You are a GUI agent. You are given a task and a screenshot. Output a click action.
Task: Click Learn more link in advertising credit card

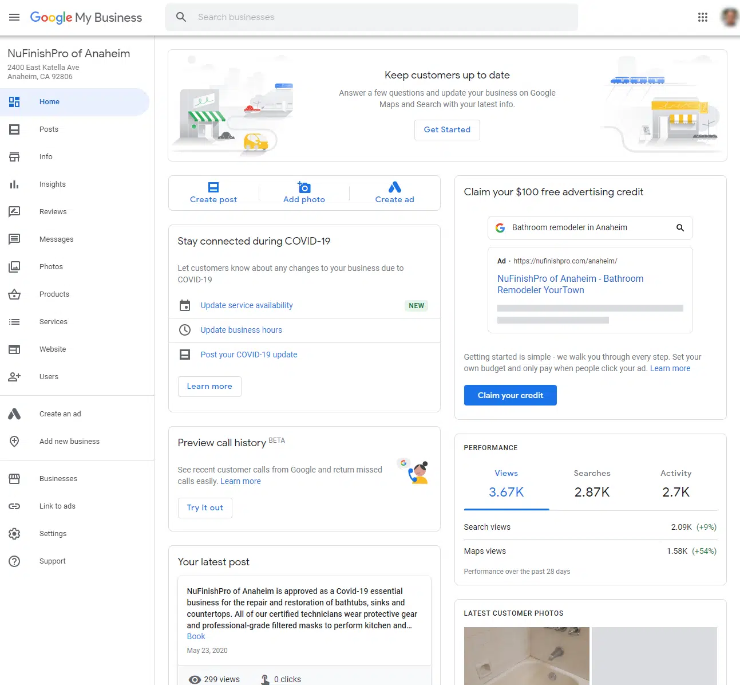(x=670, y=368)
